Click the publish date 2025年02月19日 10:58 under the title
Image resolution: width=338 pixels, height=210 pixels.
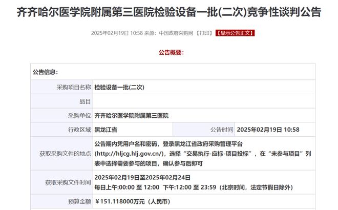[x=117, y=33]
